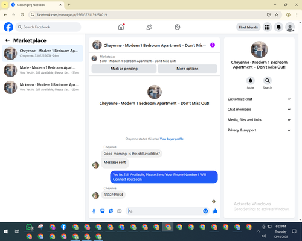Open Windows Start menu

5,231
